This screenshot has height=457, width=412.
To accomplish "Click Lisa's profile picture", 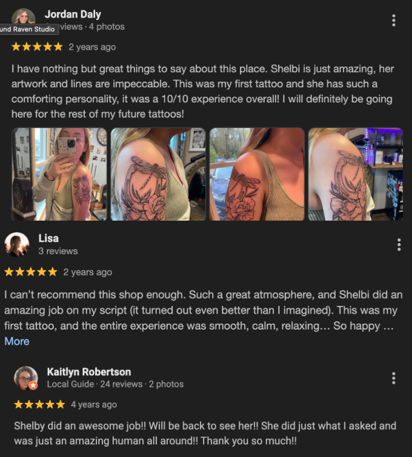I will 16,244.
